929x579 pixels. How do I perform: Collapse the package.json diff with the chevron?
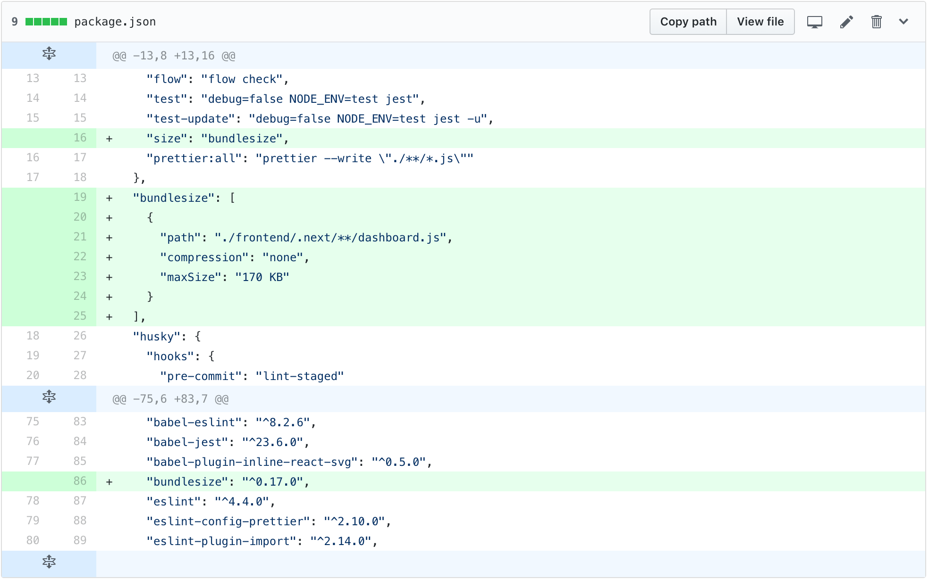coord(904,22)
